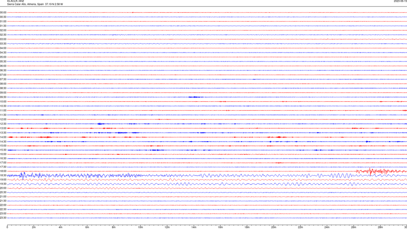The height and width of the screenshot is (229, 407).
Task: Click the 13:30 row label
Action: pos(3,133)
